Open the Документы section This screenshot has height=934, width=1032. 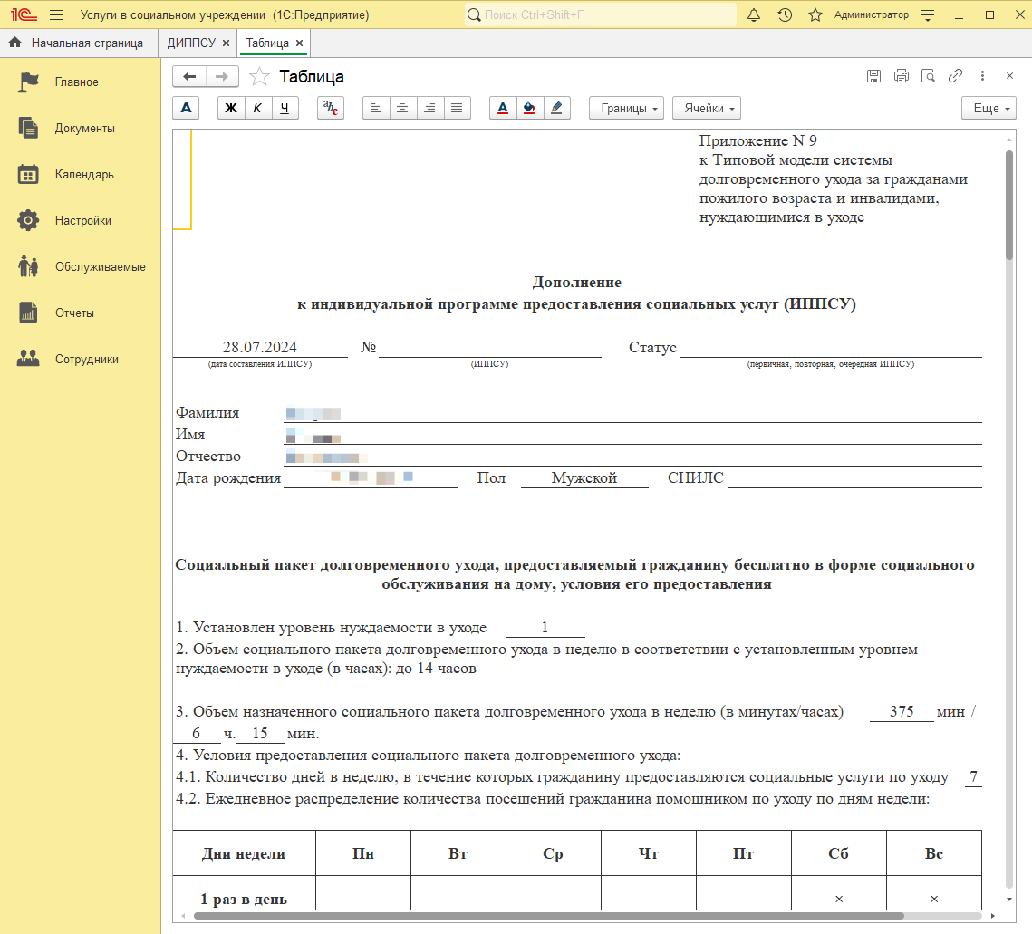(x=81, y=129)
